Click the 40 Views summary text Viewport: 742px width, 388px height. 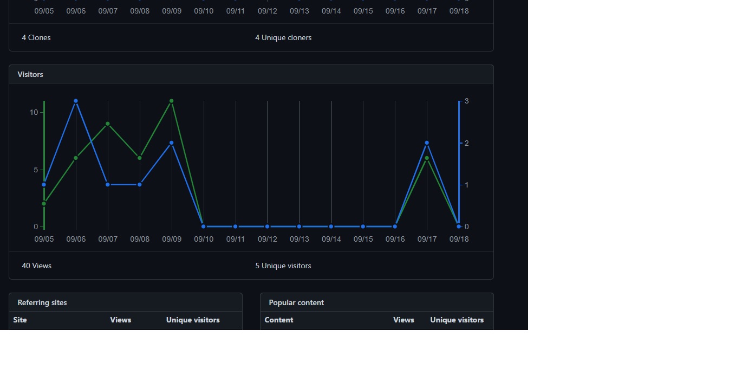point(36,266)
